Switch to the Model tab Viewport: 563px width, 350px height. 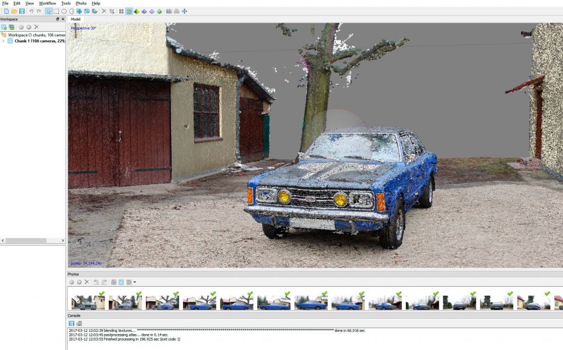tap(76, 19)
